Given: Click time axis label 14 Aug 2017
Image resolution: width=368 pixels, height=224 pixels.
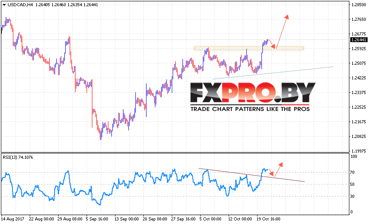Looking at the screenshot, I should (x=13, y=219).
